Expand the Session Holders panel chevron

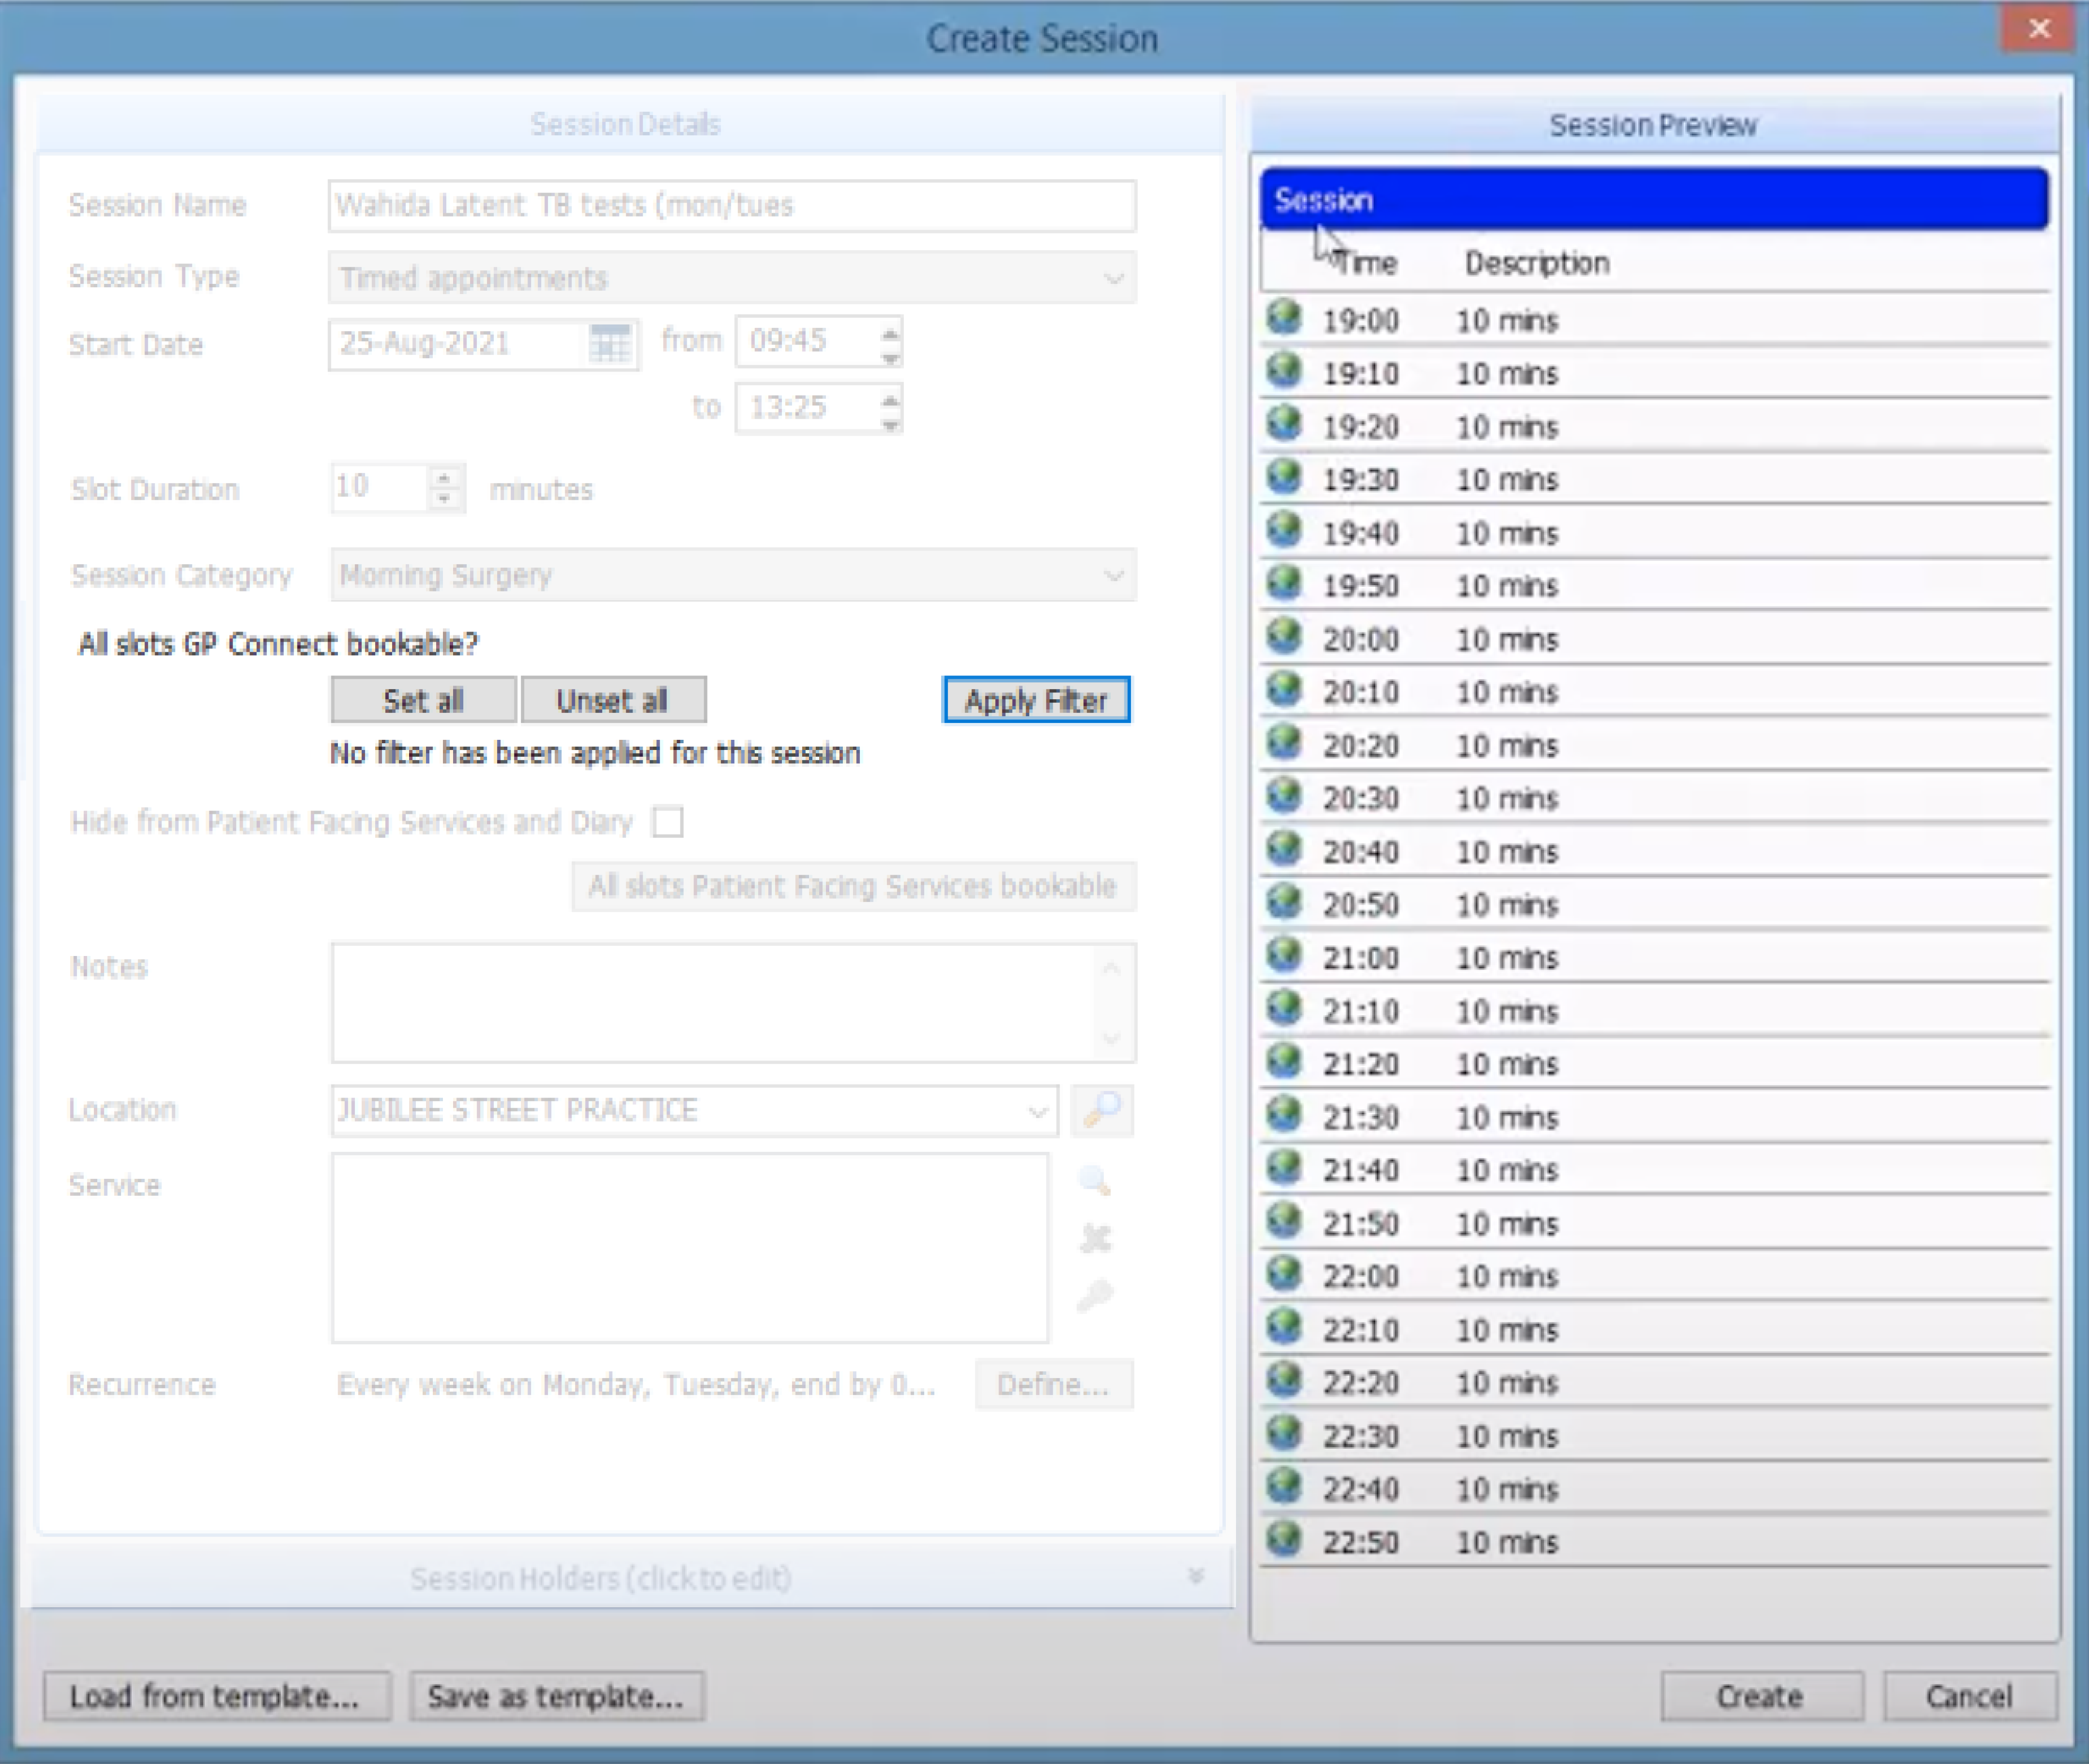click(1195, 1577)
